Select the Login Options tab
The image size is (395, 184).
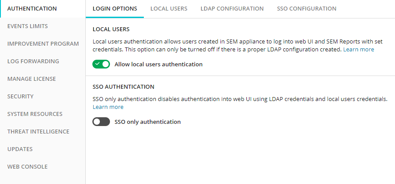tap(115, 8)
